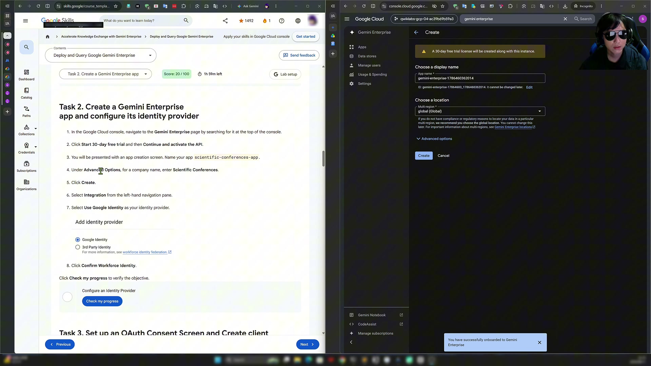The height and width of the screenshot is (366, 651).
Task: Clear the gemini enterprise search text
Action: (565, 19)
